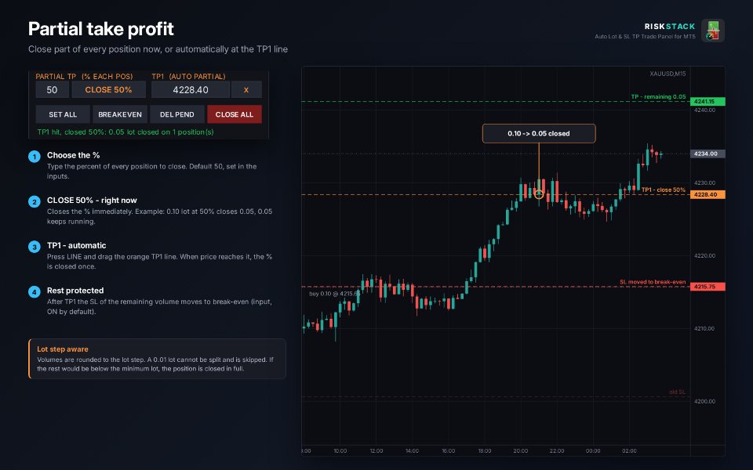The width and height of the screenshot is (753, 470).
Task: Click the BREAKEVEN button
Action: pyautogui.click(x=120, y=114)
